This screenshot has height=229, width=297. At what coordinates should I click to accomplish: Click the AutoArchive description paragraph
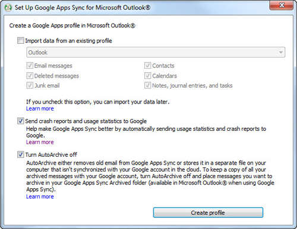150,176
